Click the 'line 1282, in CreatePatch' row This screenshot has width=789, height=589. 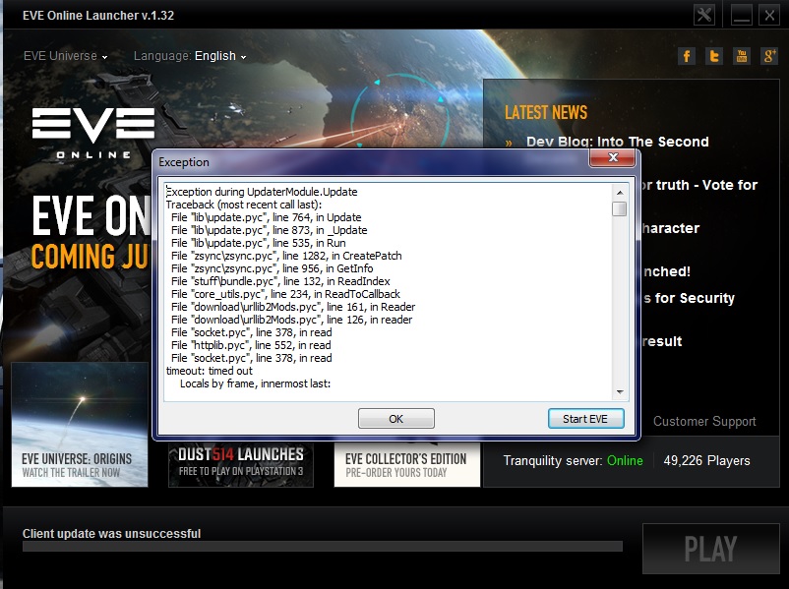(x=286, y=256)
